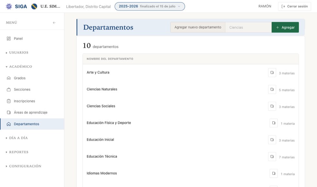The height and width of the screenshot is (187, 317).
Task: Click the NOMBRE DEL DEPARTAMENTO column header
Action: click(x=110, y=59)
